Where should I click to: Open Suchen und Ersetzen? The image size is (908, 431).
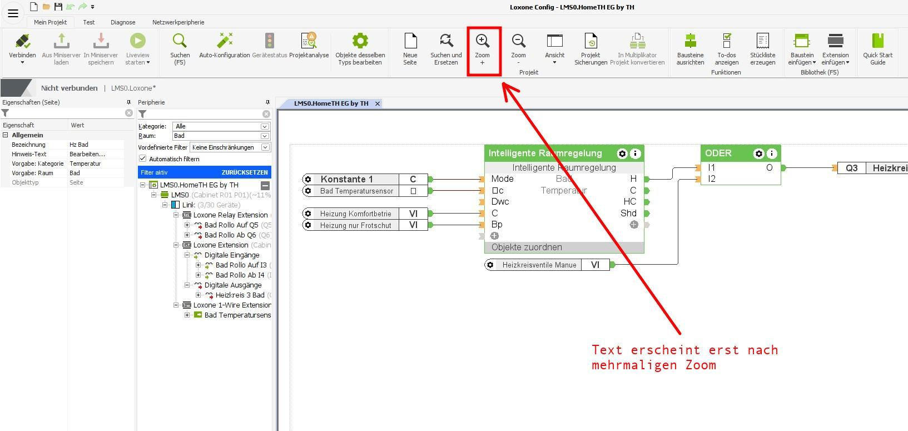pos(446,48)
